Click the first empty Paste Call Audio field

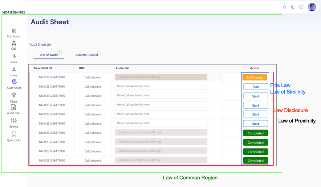point(161,86)
